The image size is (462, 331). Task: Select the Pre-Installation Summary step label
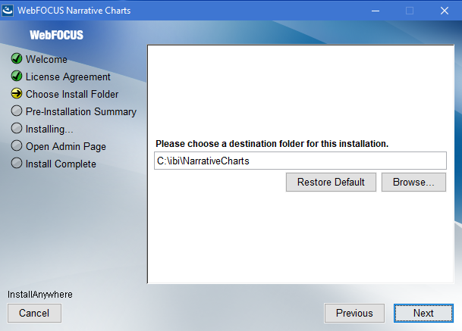(x=81, y=112)
